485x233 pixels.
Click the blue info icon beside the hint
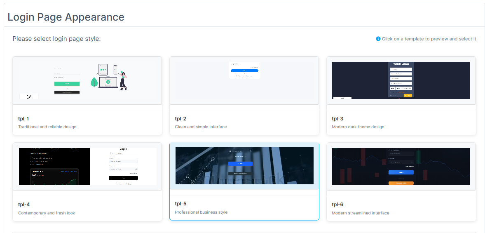(378, 39)
